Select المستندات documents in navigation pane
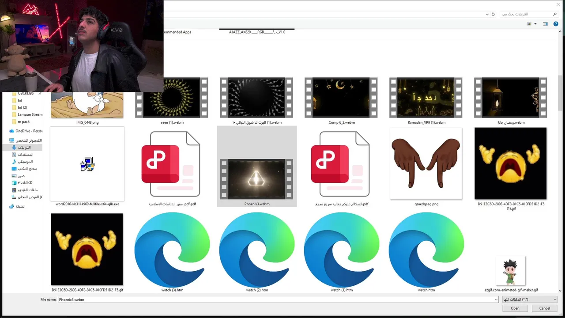Viewport: 565px width, 318px height. coord(23,155)
